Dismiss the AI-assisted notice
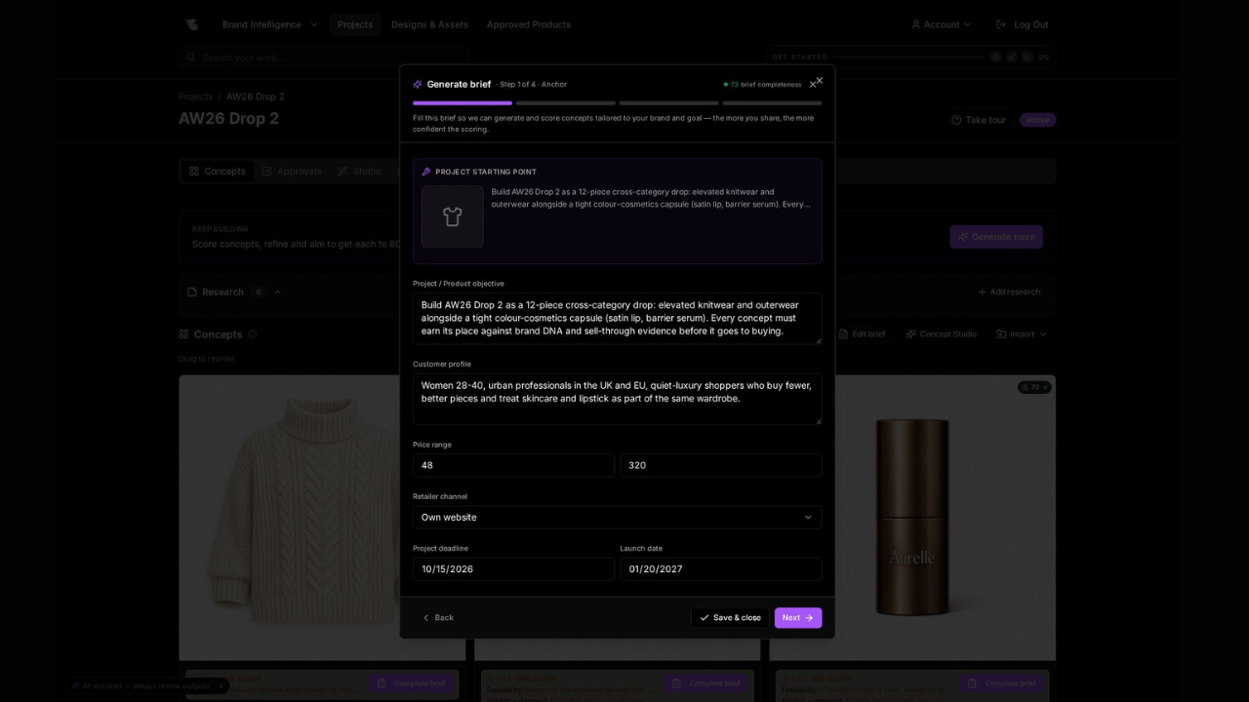This screenshot has height=702, width=1249. click(221, 685)
